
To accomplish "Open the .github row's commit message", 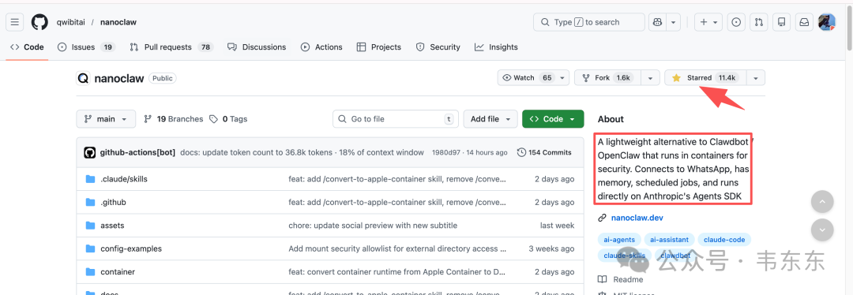I will point(397,202).
